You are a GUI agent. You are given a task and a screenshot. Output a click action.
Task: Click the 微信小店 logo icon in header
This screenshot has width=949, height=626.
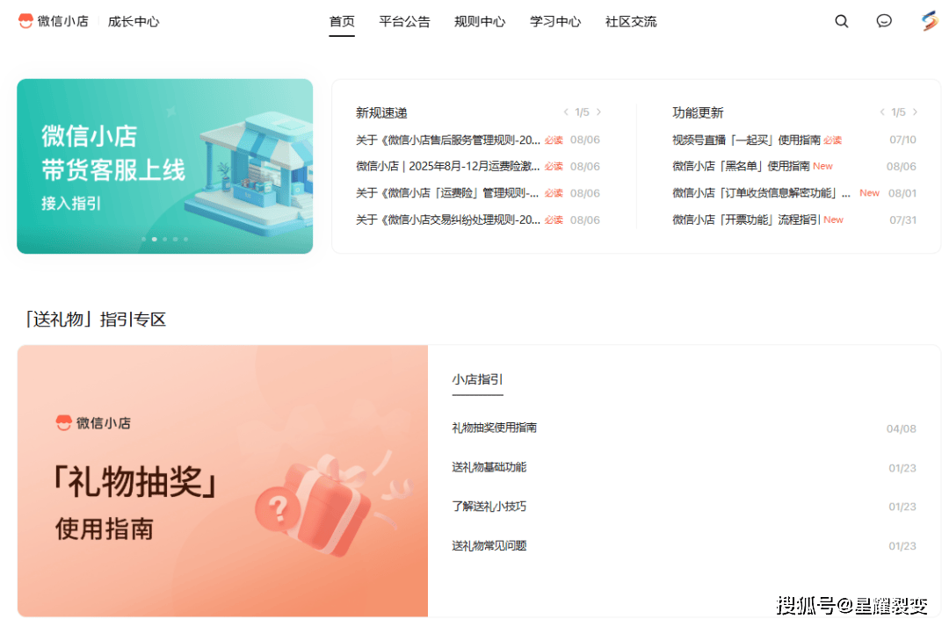pos(25,21)
